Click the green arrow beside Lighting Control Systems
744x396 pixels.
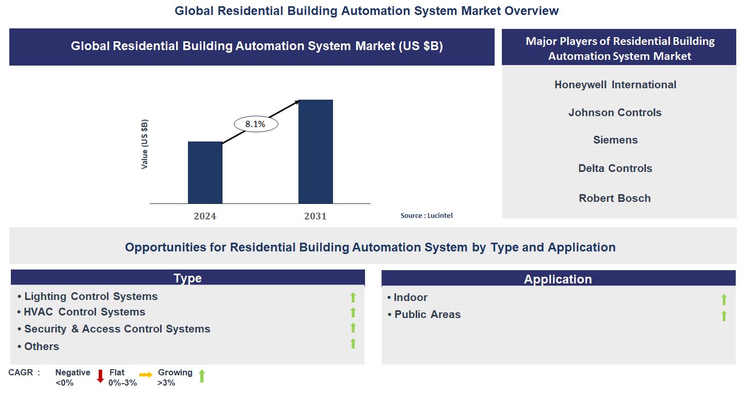(353, 297)
